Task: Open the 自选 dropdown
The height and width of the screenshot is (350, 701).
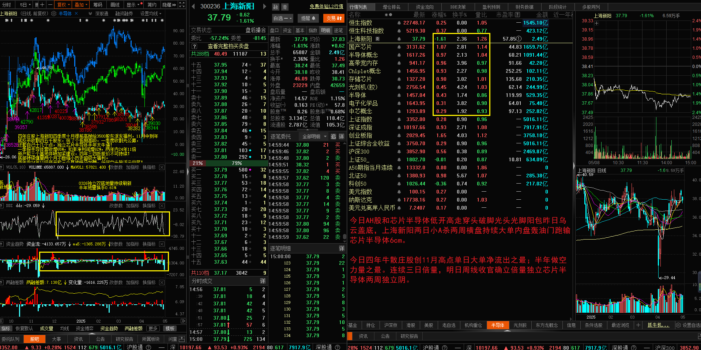Action: tap(283, 18)
